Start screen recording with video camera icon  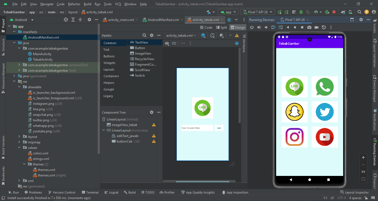pyautogui.click(x=317, y=27)
